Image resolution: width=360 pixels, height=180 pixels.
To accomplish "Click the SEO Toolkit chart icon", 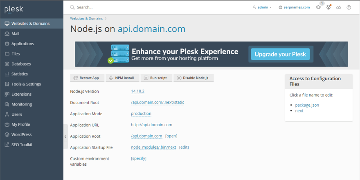I will coord(7,145).
